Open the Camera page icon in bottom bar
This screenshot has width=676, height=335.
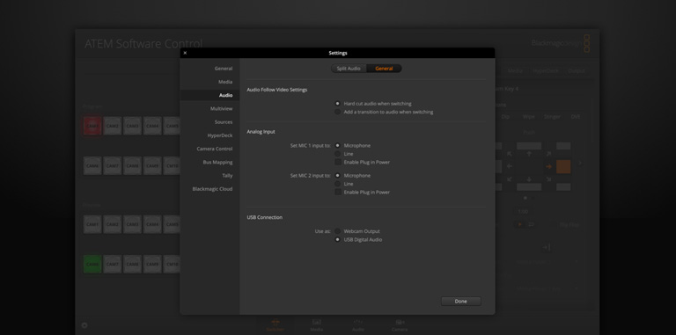[400, 325]
